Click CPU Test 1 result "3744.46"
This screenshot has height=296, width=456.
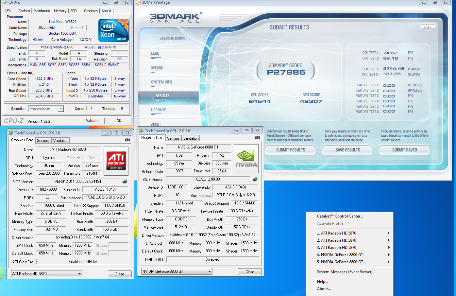pos(394,69)
